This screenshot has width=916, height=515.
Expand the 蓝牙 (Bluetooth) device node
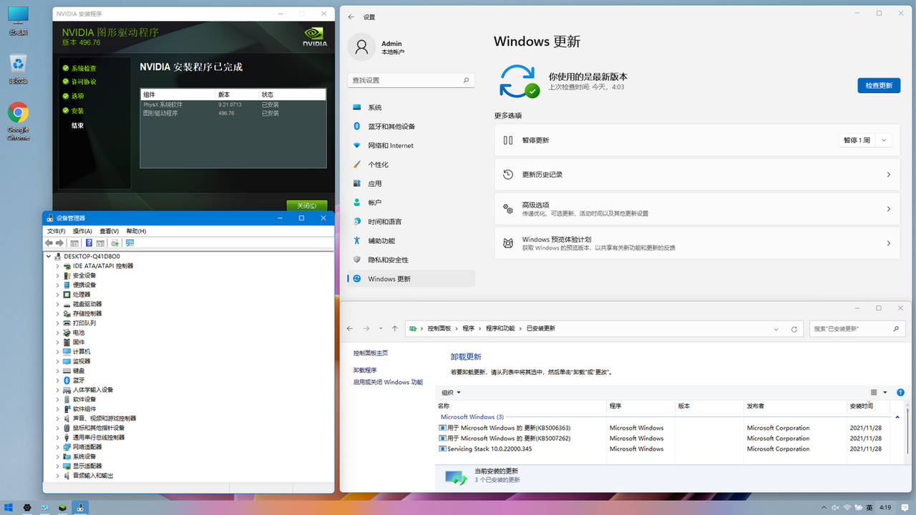57,381
